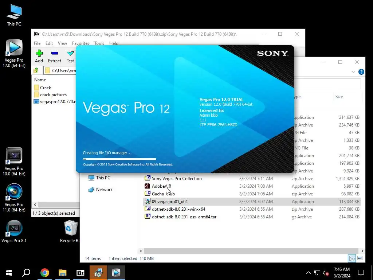Open the Windows Start menu
This screenshot has height=280, width=373.
[x=9, y=273]
